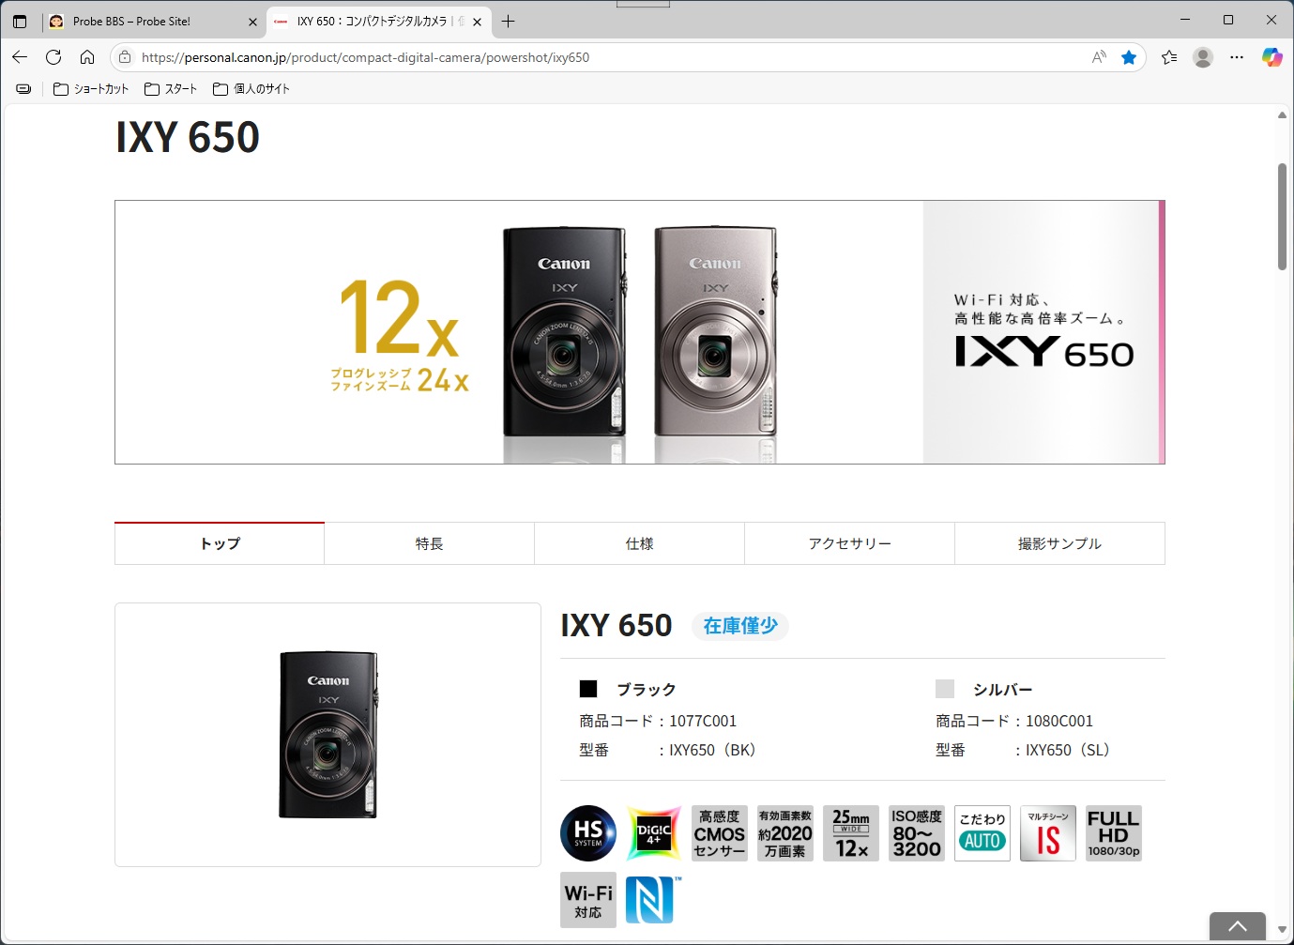Viewport: 1294px width, 945px height.
Task: Click the HS SYSTEM feature icon
Action: 588,833
